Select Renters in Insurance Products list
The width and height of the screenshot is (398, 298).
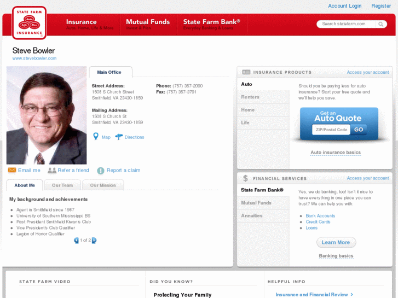(x=263, y=97)
